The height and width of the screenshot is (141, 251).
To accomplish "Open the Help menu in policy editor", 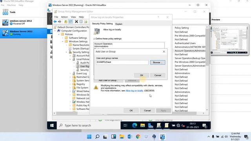I will pos(81,17).
